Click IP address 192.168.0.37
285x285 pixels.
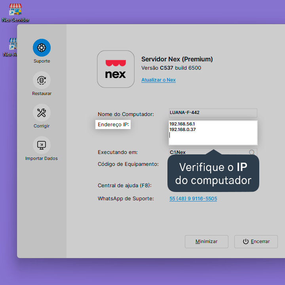click(x=182, y=129)
